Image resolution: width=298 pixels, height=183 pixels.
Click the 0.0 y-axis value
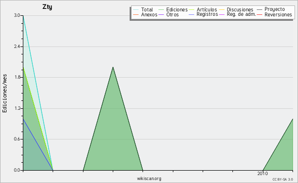[17, 170]
